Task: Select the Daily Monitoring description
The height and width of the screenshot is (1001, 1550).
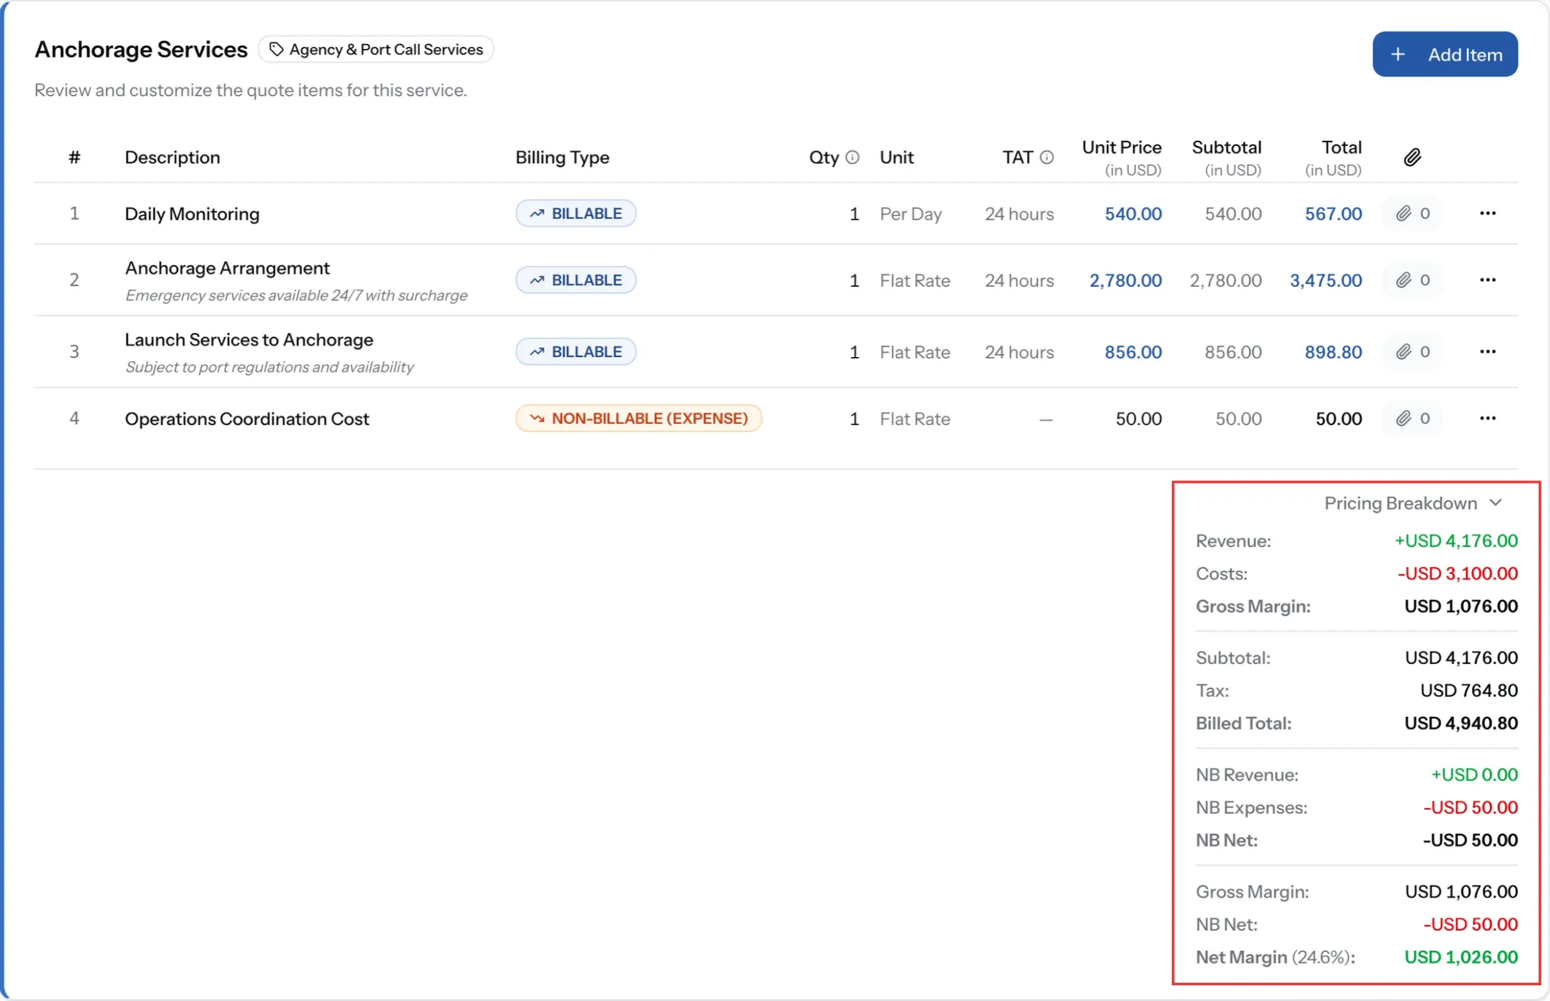Action: pyautogui.click(x=192, y=214)
